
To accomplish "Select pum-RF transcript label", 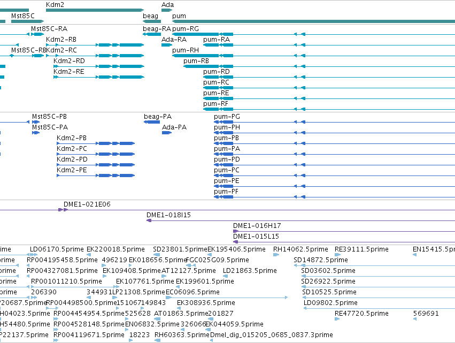I will pyautogui.click(x=215, y=104).
